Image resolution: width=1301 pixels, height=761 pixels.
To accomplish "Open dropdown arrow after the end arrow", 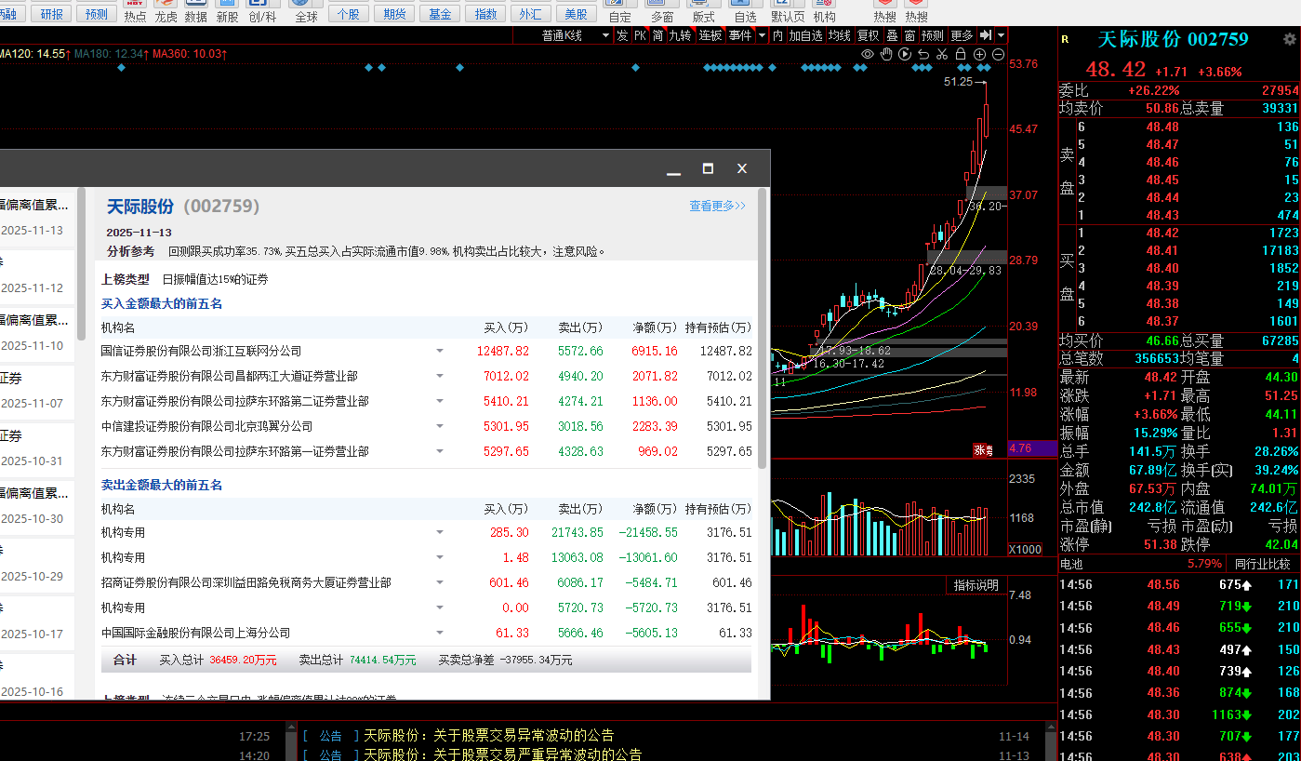I will (x=1002, y=35).
